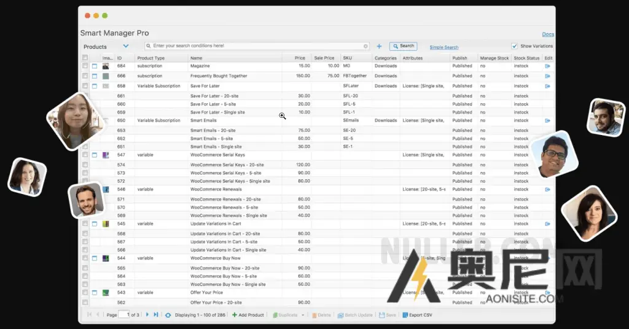Sort by the Sale Price column header
Viewport: 629px width, 329px height.
(x=326, y=58)
